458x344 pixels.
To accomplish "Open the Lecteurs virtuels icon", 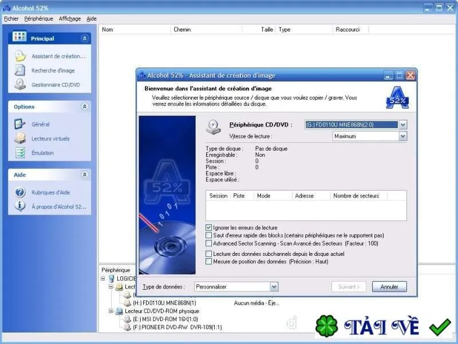I will pos(20,138).
